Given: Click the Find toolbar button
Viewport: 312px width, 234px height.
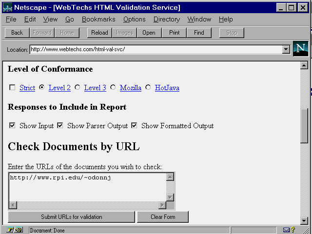Looking at the screenshot, I should [x=199, y=33].
